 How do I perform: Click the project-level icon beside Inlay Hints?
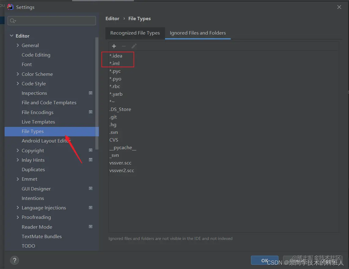click(x=90, y=160)
